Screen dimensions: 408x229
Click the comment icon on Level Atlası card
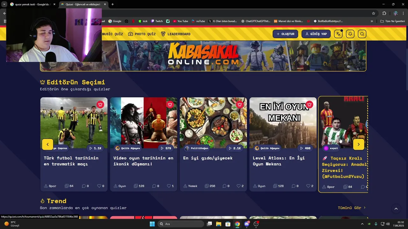click(294, 186)
